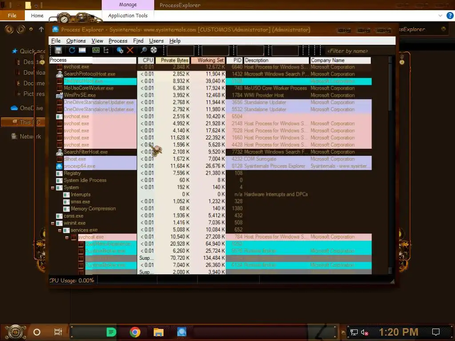Click the CPU Usage 0.00% status text
This screenshot has height=341, width=455.
pyautogui.click(x=72, y=281)
